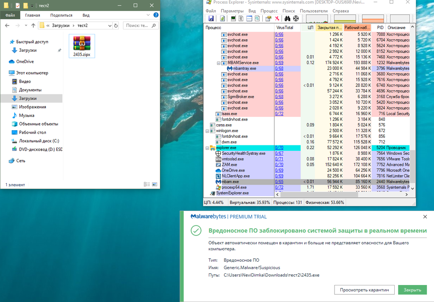
Task: Click Просмотреть карантин button
Action: pyautogui.click(x=364, y=290)
